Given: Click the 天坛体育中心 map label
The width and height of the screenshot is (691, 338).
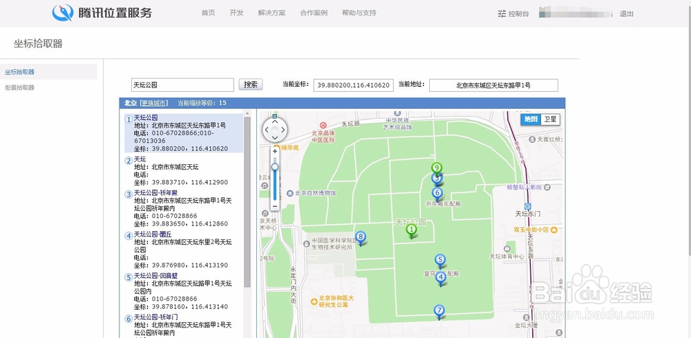Looking at the screenshot, I should (x=507, y=256).
